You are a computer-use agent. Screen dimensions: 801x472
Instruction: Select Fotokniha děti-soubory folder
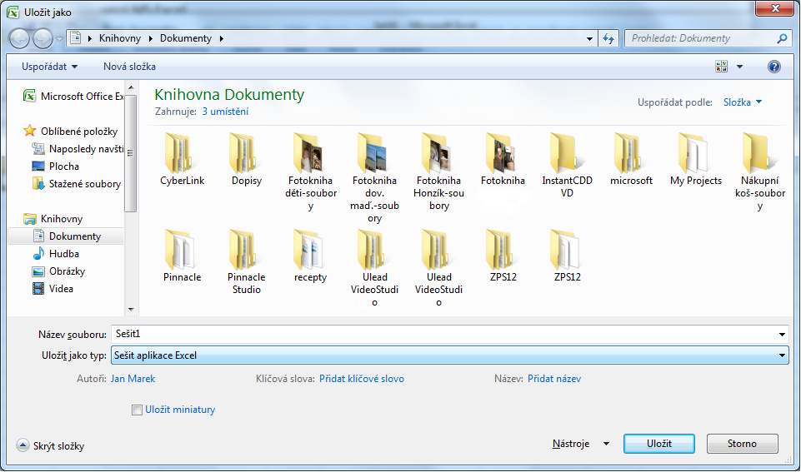(x=311, y=172)
